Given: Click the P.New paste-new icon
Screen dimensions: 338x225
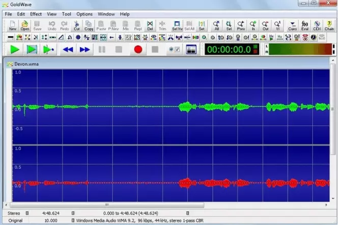Looking at the screenshot, I should 114,25.
